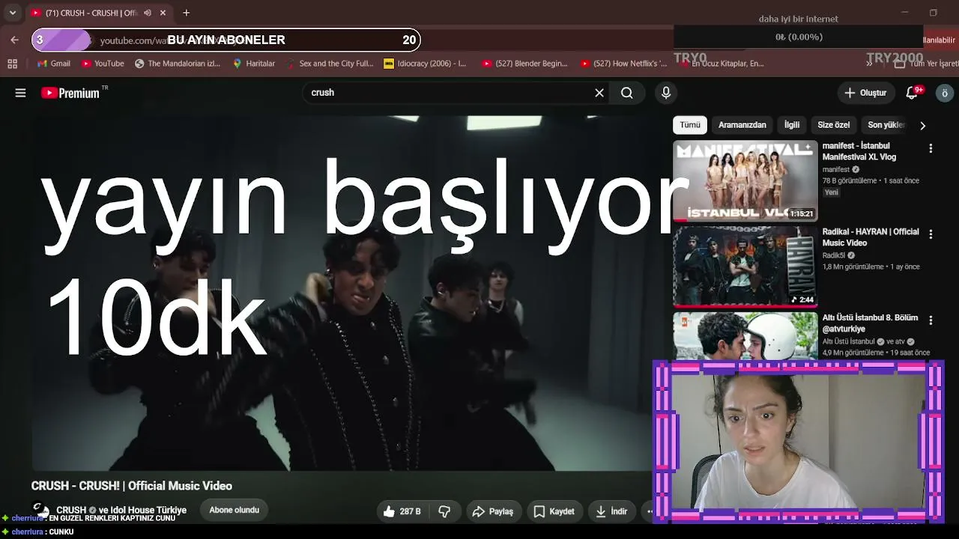Run search with the magnifier button
959x539 pixels.
click(x=627, y=93)
